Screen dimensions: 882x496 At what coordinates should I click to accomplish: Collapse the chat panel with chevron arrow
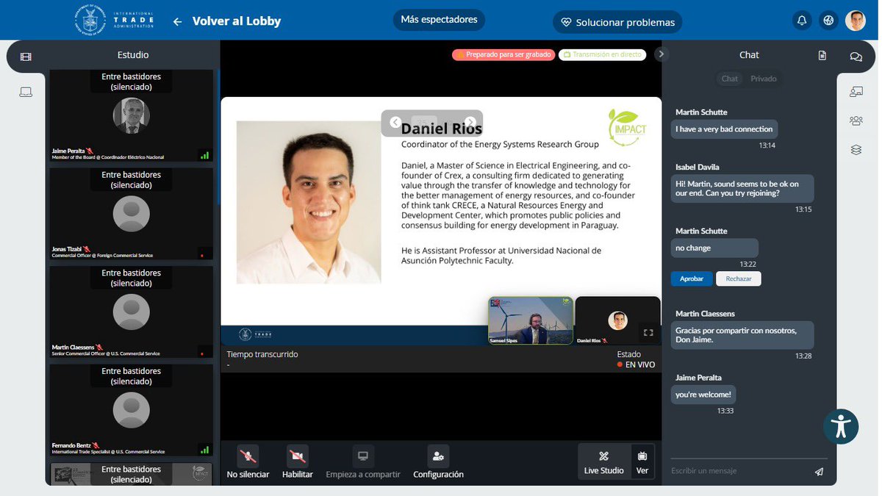[x=661, y=54]
